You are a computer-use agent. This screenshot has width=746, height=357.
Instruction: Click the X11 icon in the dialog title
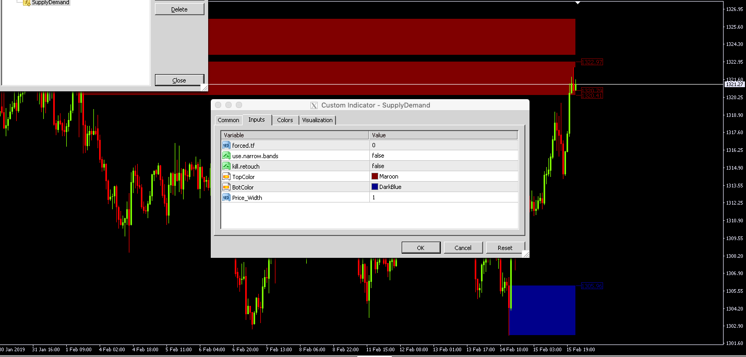coord(314,105)
